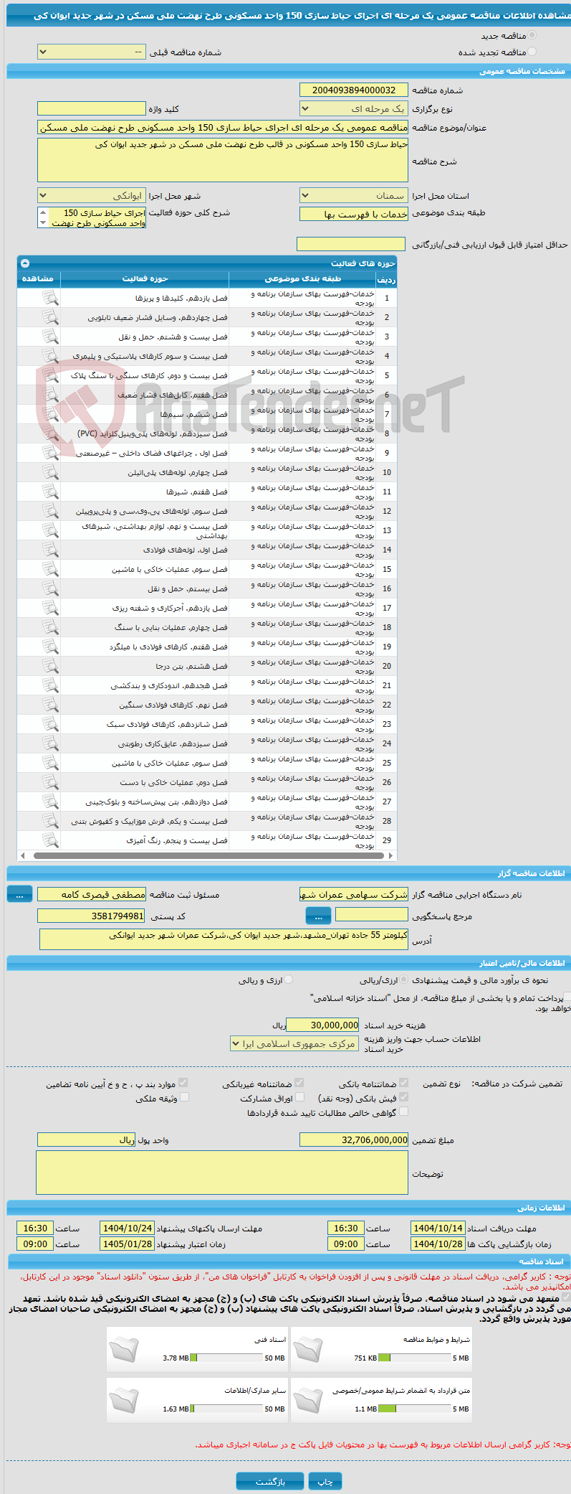Image resolution: width=571 pixels, height=1494 pixels.
Task: Click مشاهده column header
Action: (39, 278)
